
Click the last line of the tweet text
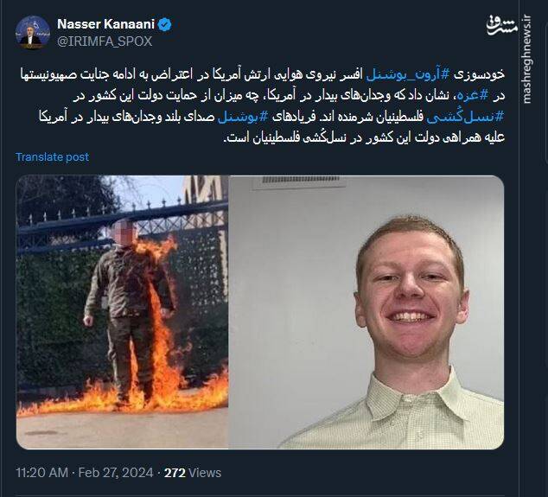click(364, 137)
